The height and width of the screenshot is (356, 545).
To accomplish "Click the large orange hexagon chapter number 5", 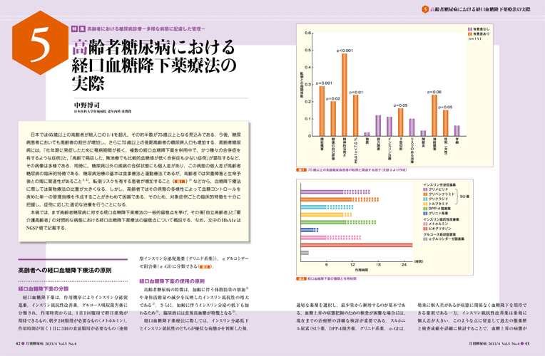I will [41, 42].
